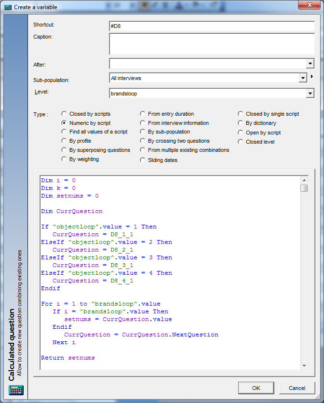Click the 'Next i' script line
This screenshot has height=403, width=324.
[x=64, y=342]
